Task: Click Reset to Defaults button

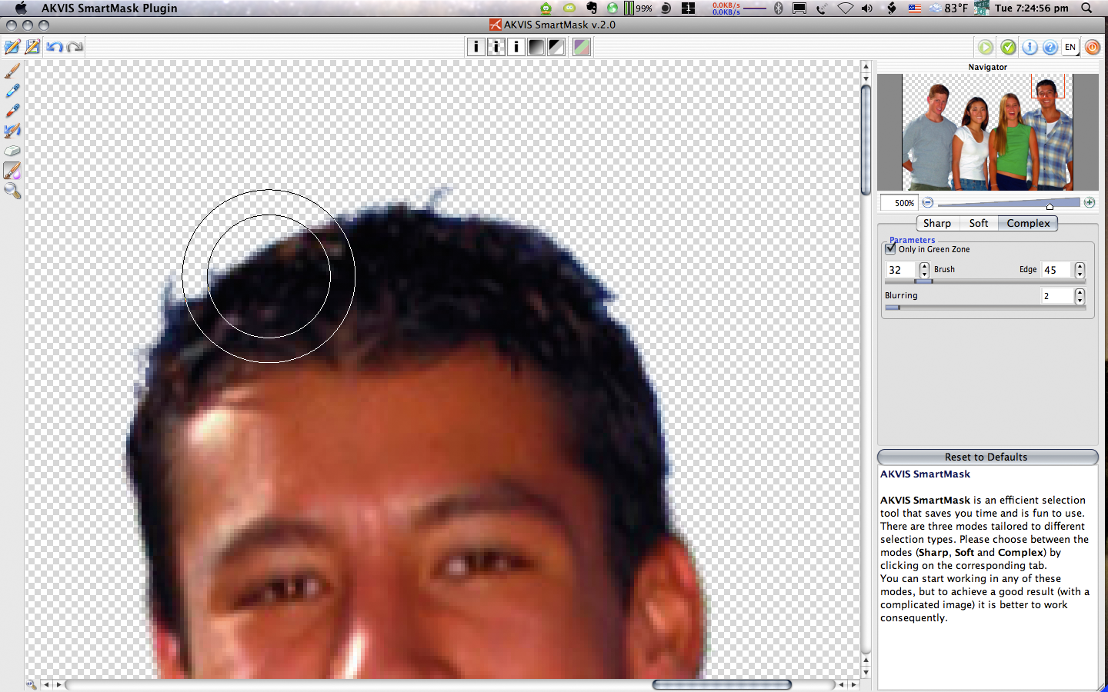Action: click(x=987, y=457)
